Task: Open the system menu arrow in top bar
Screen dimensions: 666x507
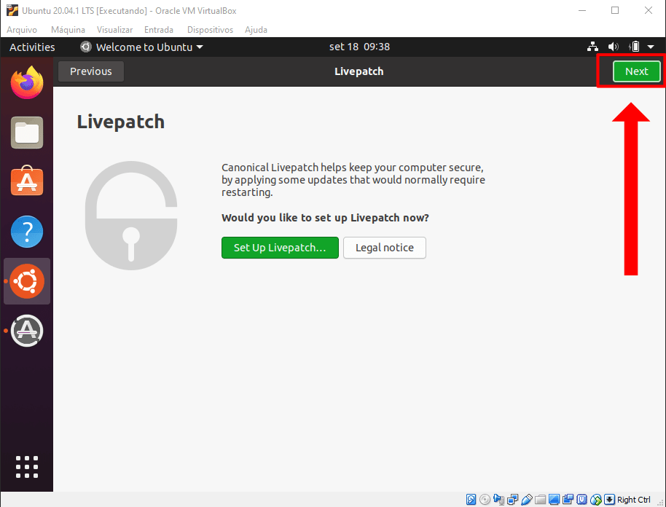Action: pyautogui.click(x=651, y=47)
